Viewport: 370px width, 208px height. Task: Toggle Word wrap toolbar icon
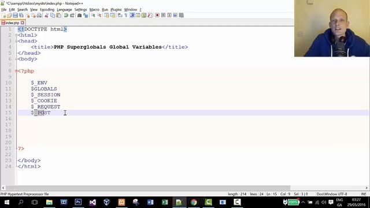click(120, 16)
